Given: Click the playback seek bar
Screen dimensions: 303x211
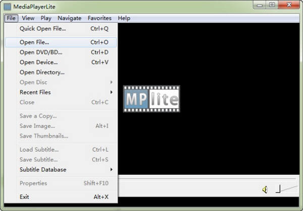Looking at the screenshot, I should coord(207,178).
